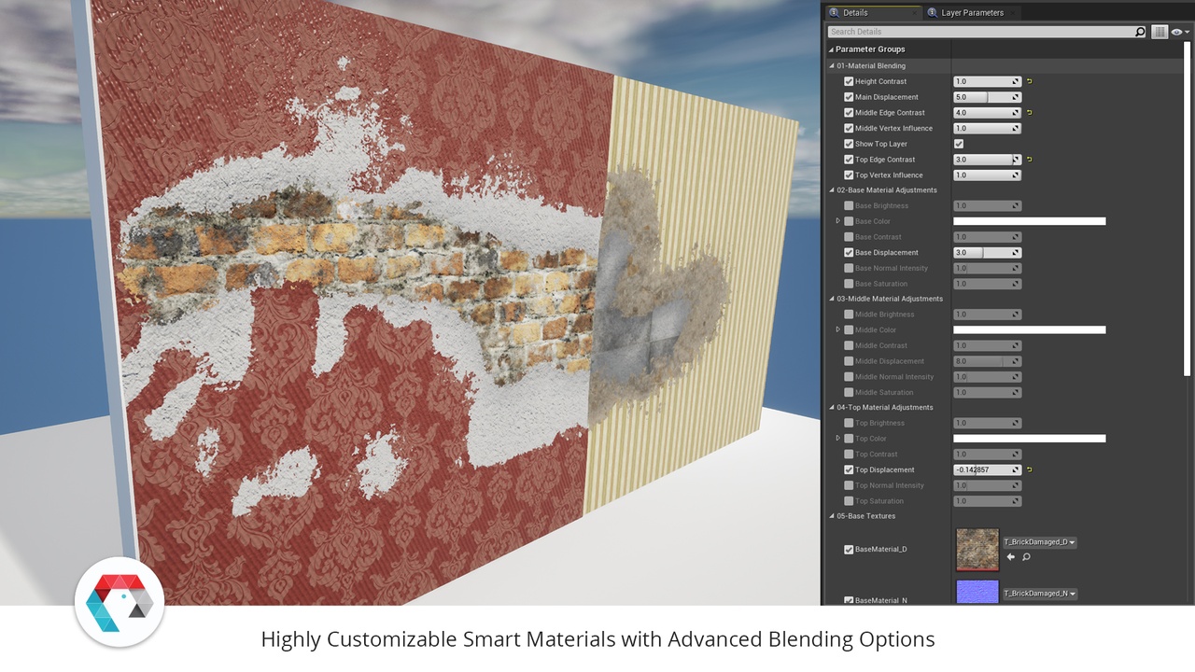
Task: Enable the Base Saturation override checkbox
Action: tap(849, 284)
